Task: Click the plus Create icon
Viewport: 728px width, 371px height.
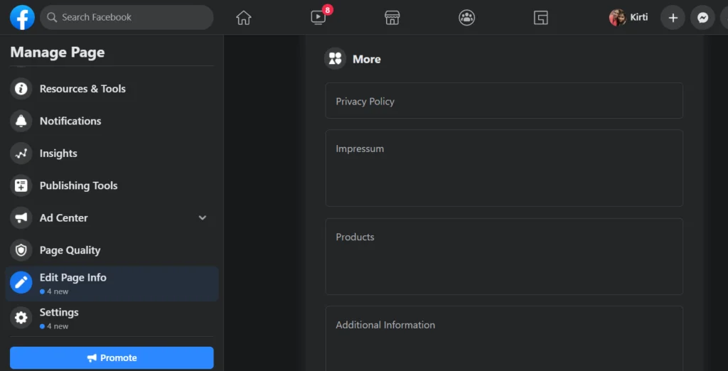Action: tap(673, 18)
